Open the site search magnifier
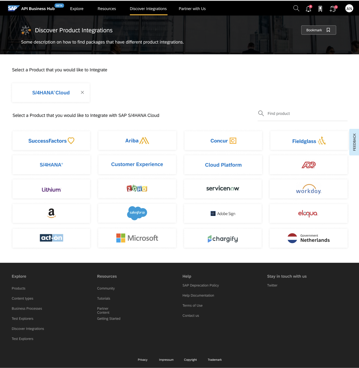359x368 pixels. (296, 8)
